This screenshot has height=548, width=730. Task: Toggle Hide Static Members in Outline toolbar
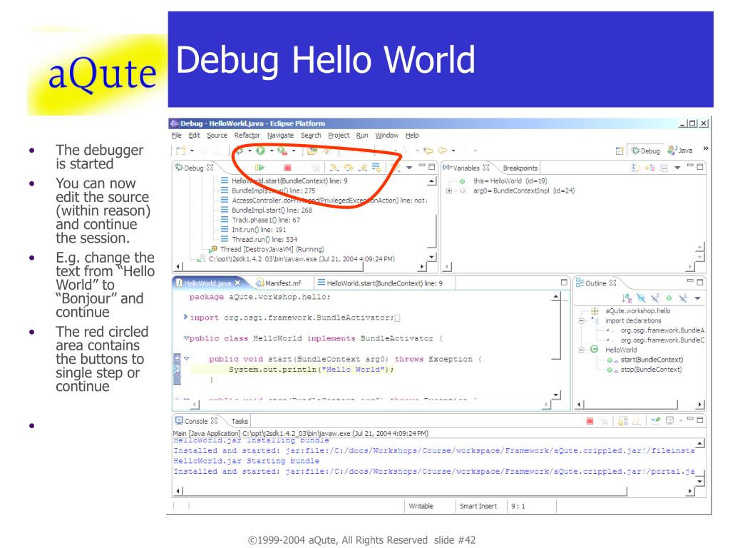(655, 298)
